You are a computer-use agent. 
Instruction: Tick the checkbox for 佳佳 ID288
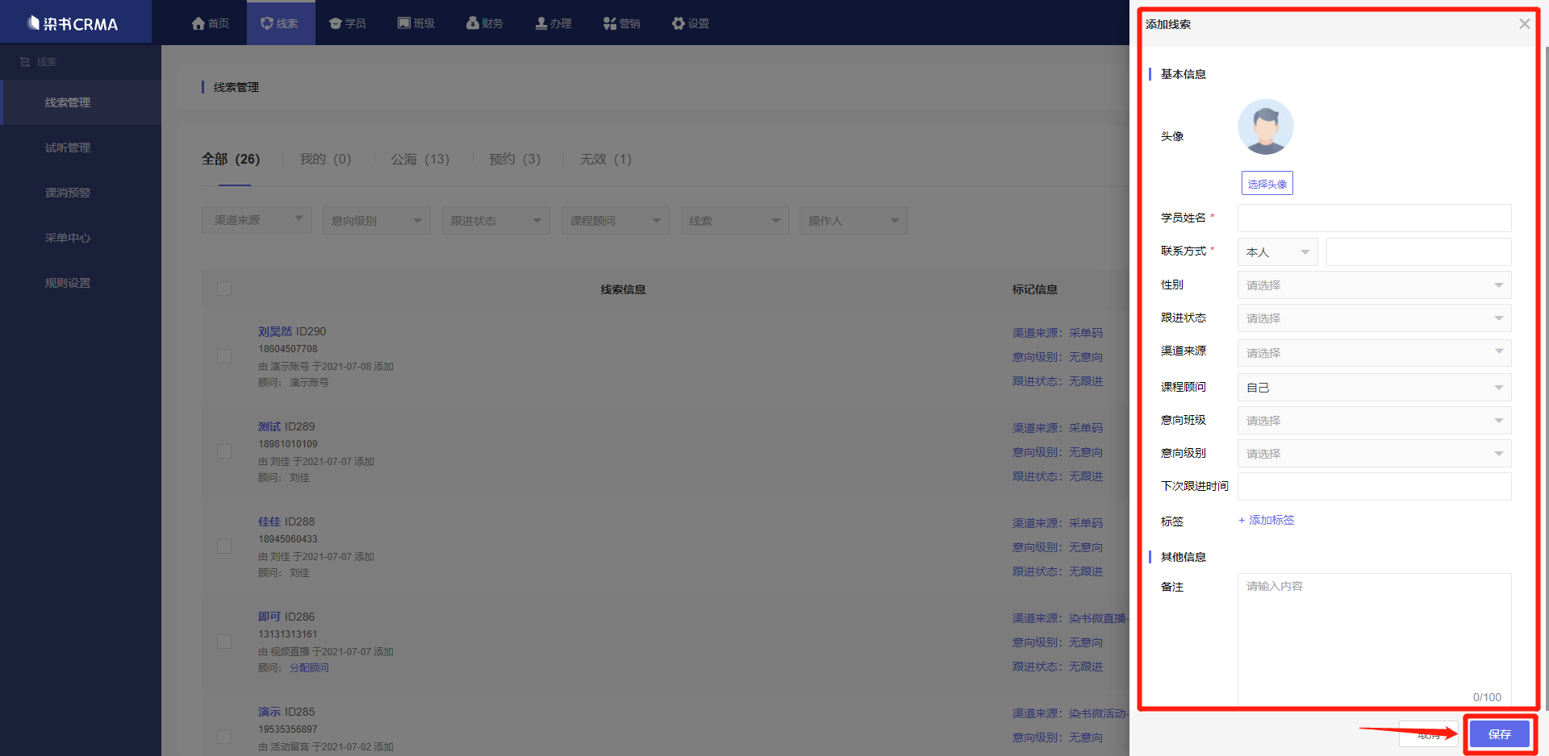click(x=224, y=546)
